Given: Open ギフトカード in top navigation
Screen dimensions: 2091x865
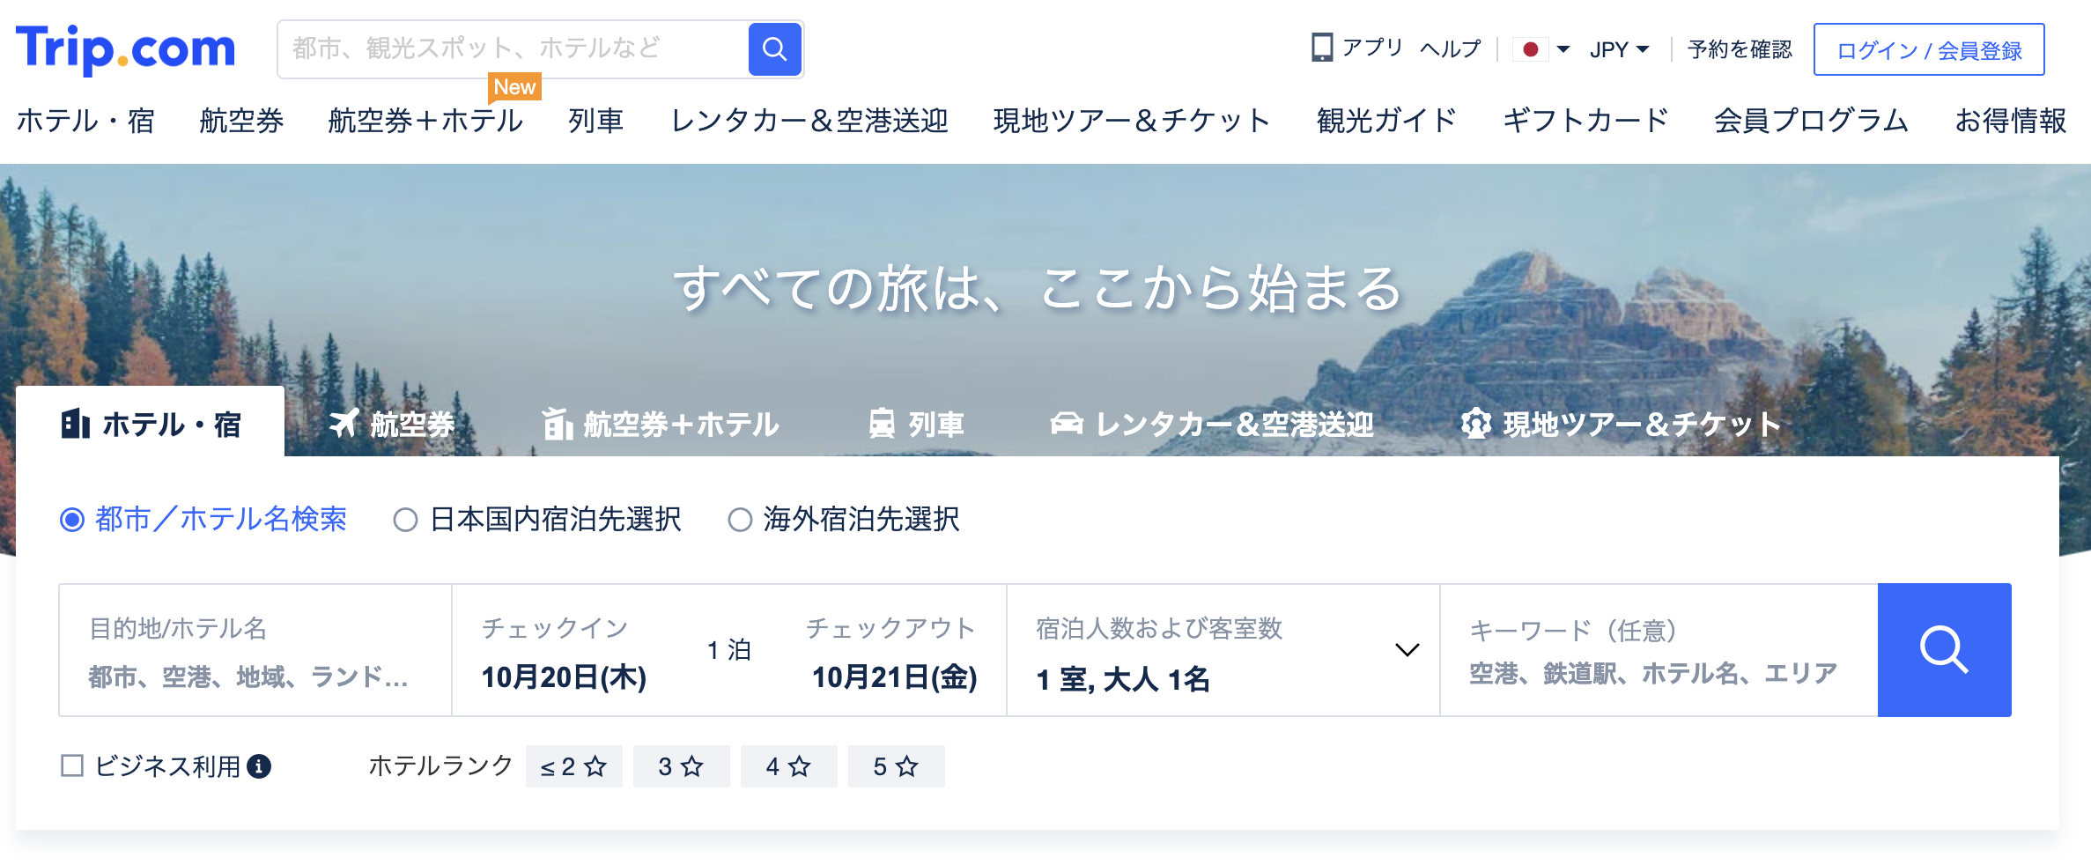Looking at the screenshot, I should pyautogui.click(x=1585, y=121).
